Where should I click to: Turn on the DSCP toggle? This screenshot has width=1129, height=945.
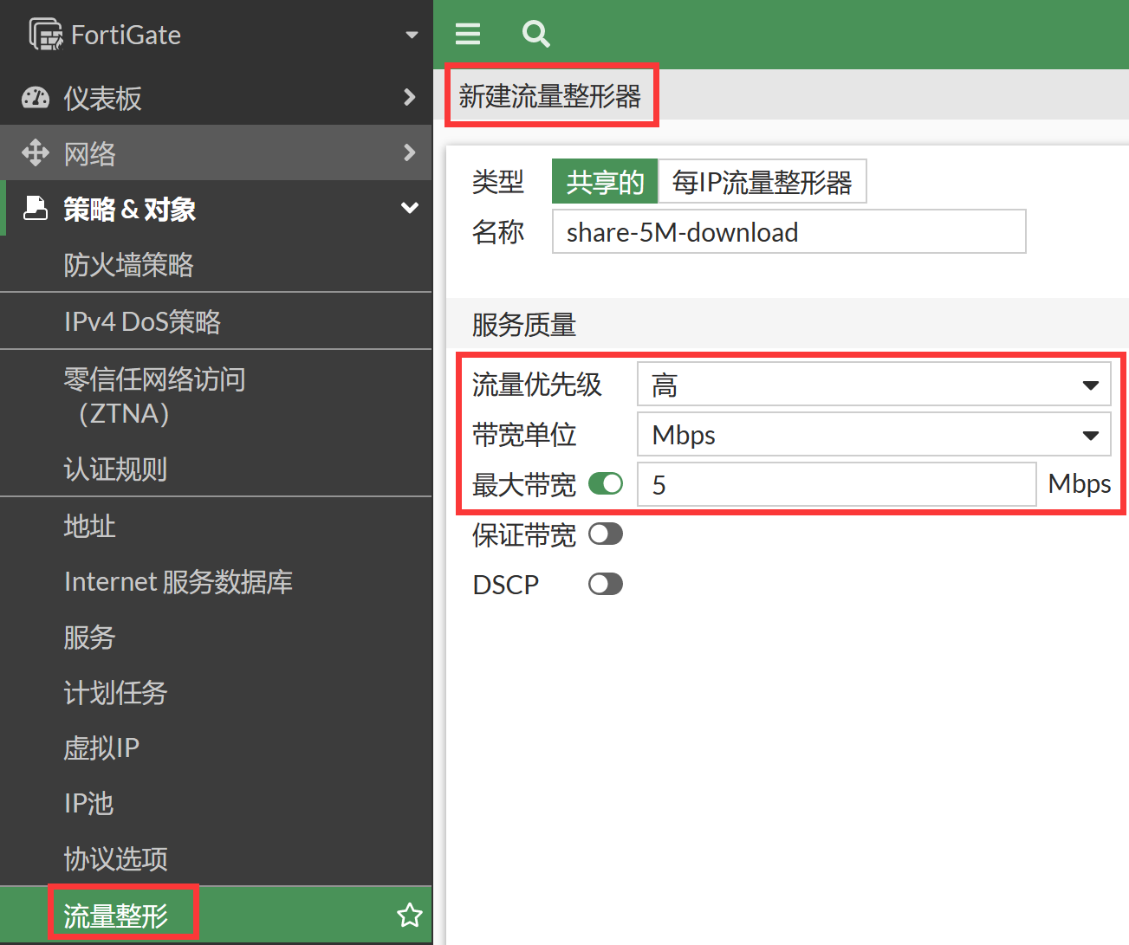point(606,584)
